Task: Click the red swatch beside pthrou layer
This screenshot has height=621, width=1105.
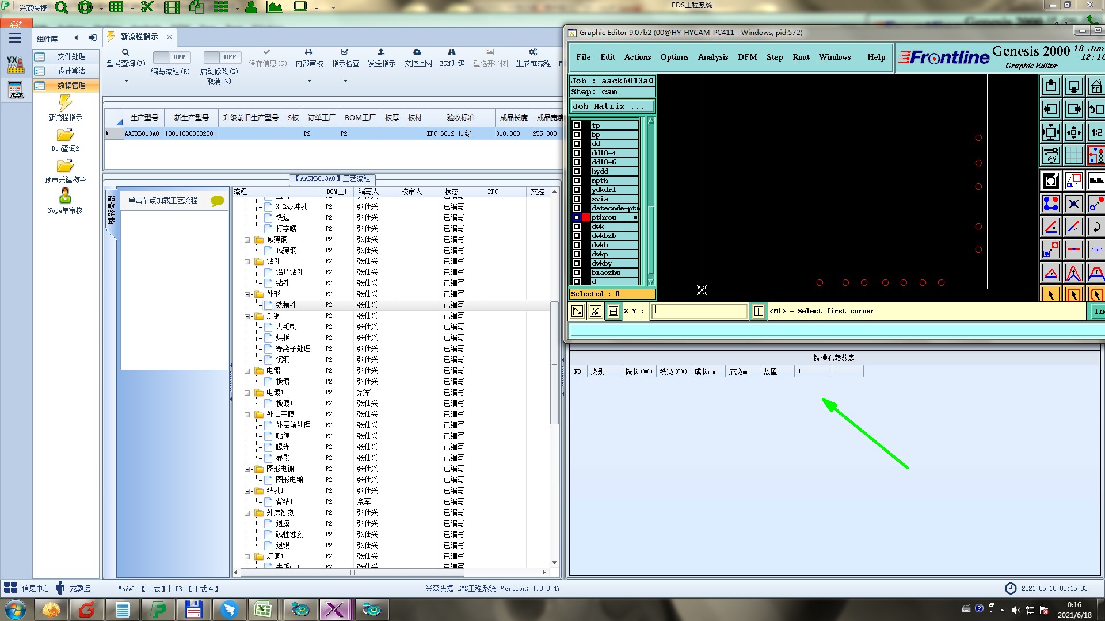Action: click(x=586, y=217)
